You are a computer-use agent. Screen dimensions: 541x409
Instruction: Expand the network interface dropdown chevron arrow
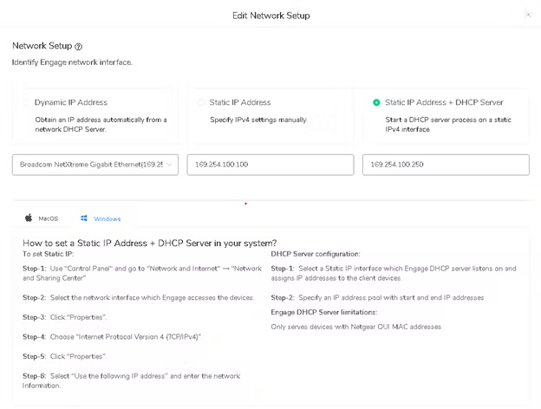[169, 165]
